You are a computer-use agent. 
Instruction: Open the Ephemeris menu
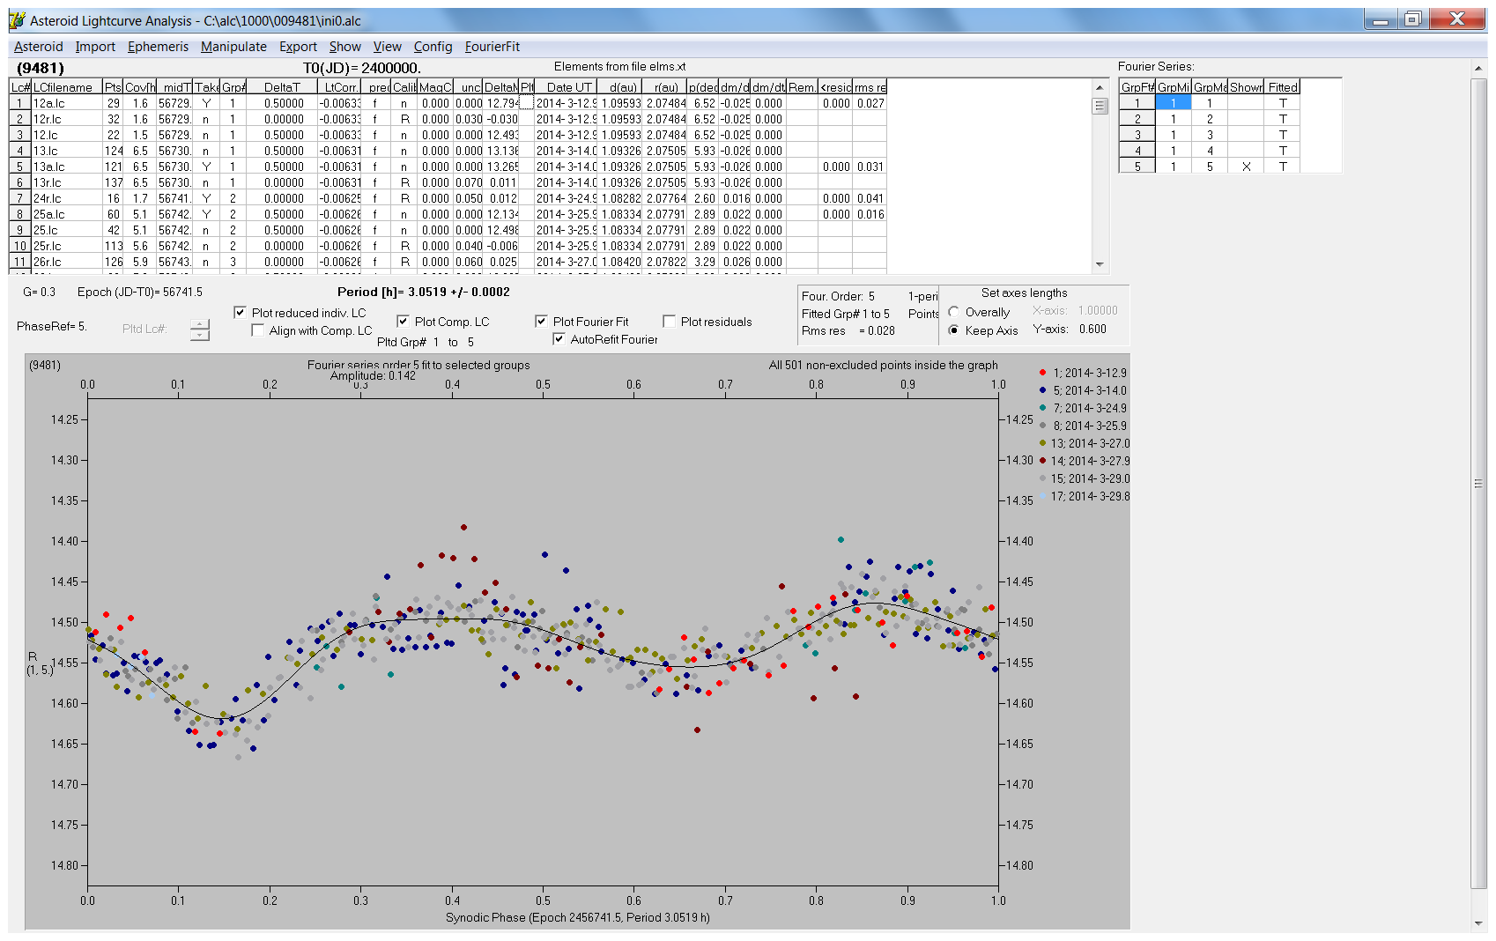tap(158, 47)
